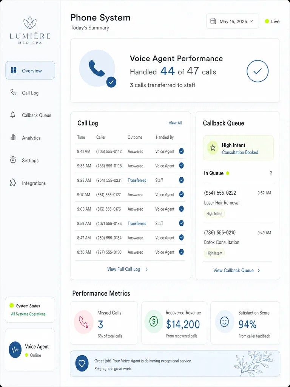Click the smiley Satisfaction Score icon
The image size is (290, 387).
click(224, 322)
